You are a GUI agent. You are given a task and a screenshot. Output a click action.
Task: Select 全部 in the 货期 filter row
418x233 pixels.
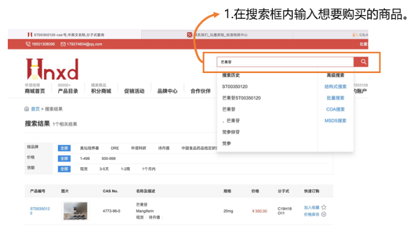tap(65, 169)
